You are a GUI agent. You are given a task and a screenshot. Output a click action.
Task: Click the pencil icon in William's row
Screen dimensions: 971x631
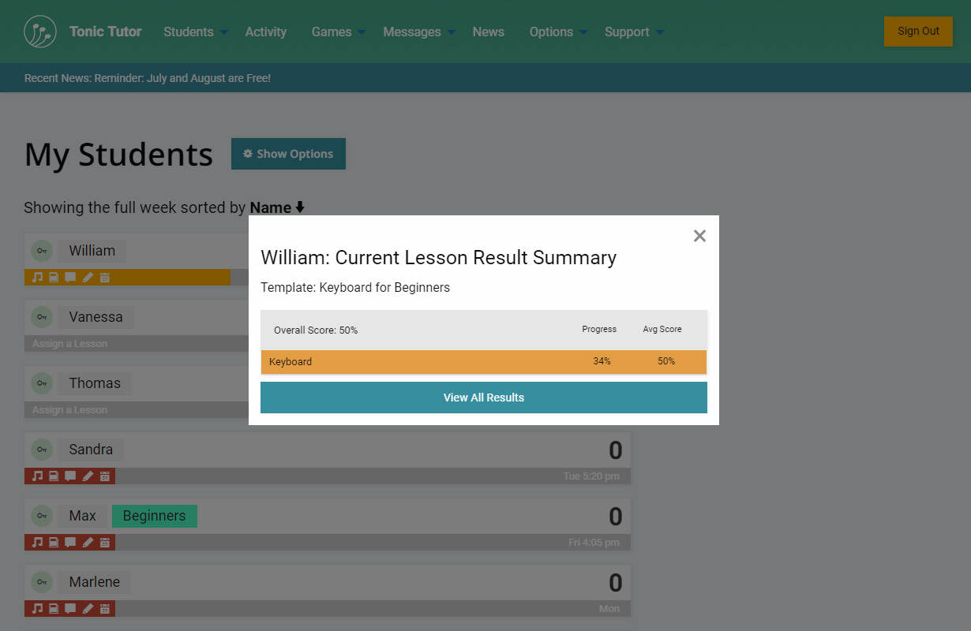pos(88,278)
